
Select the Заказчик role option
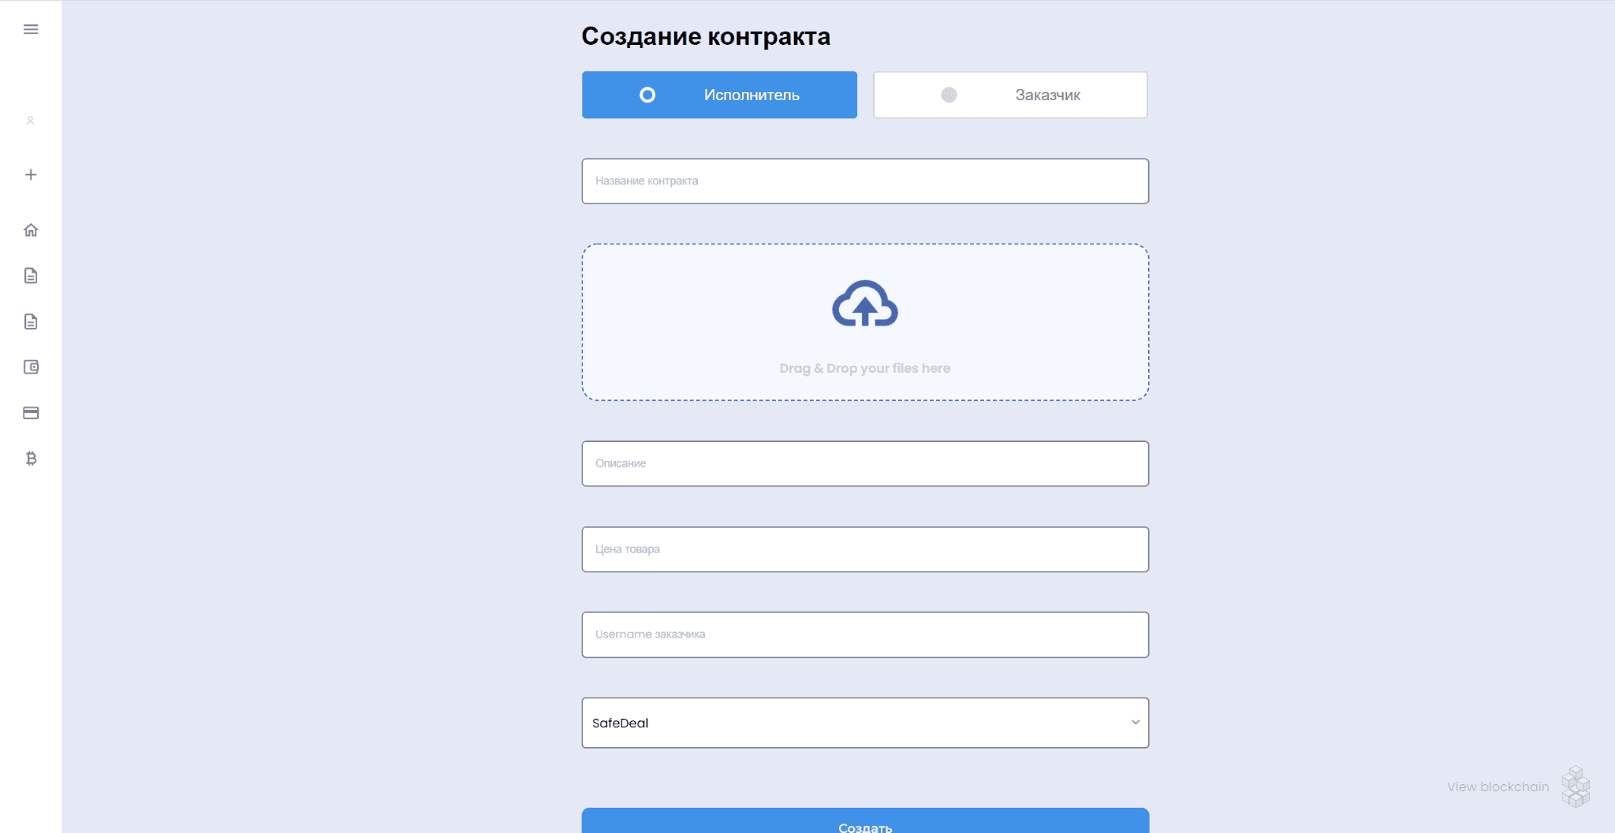coord(1010,95)
